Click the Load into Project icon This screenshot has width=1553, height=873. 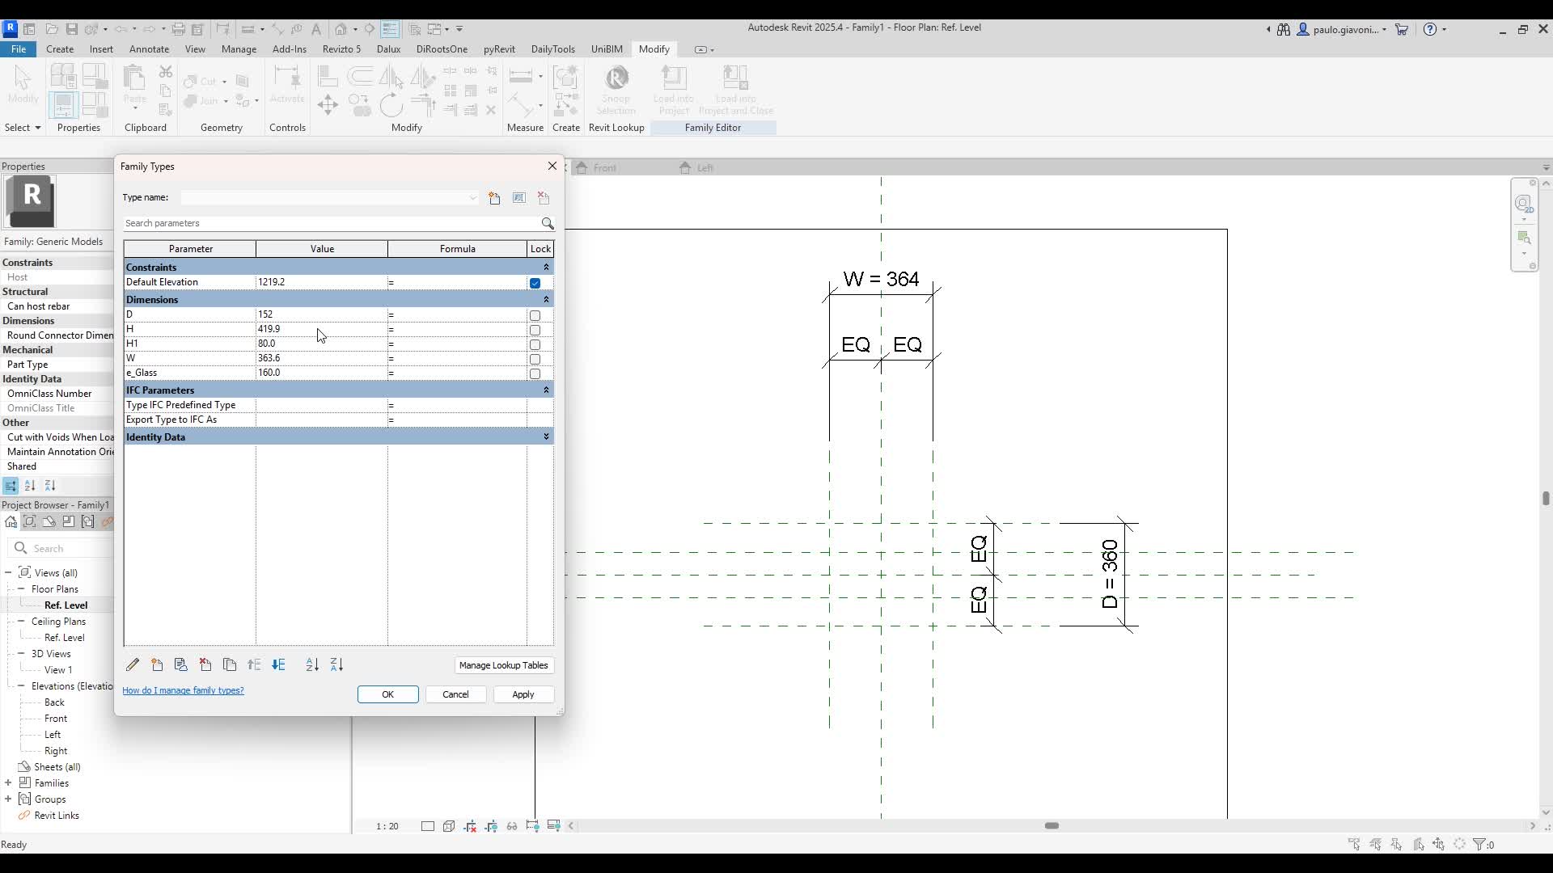[673, 91]
